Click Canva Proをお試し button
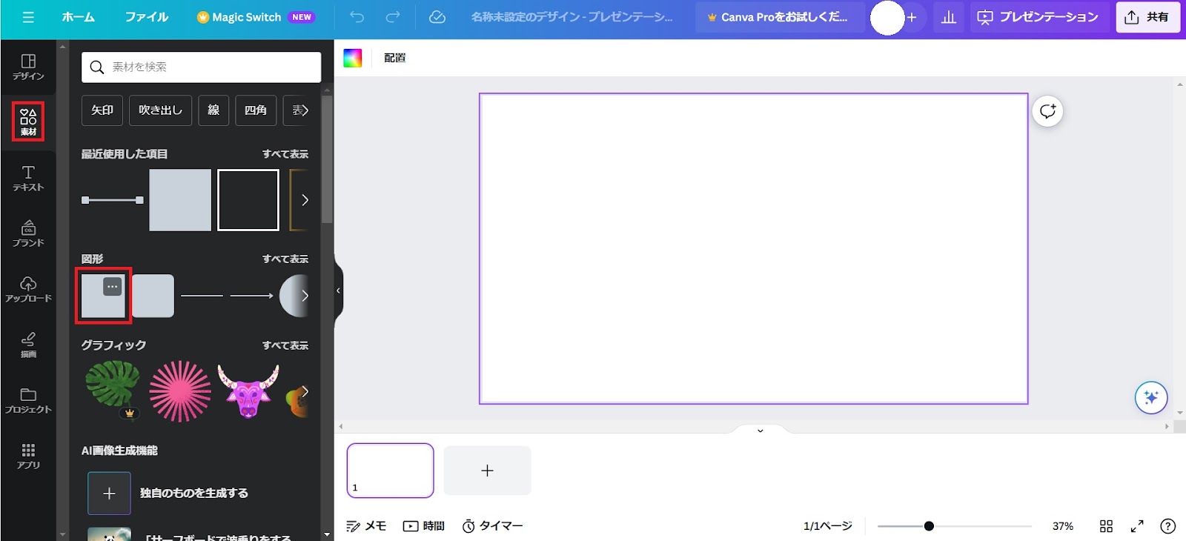Image resolution: width=1186 pixels, height=541 pixels. click(779, 17)
